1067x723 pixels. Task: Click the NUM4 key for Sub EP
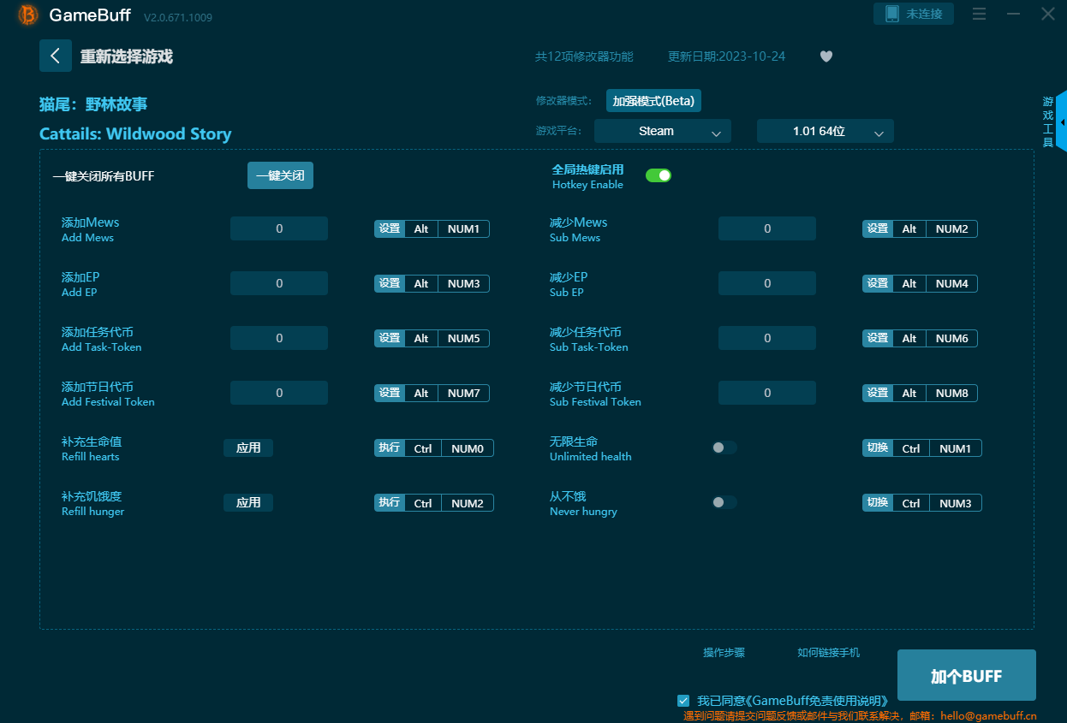952,283
